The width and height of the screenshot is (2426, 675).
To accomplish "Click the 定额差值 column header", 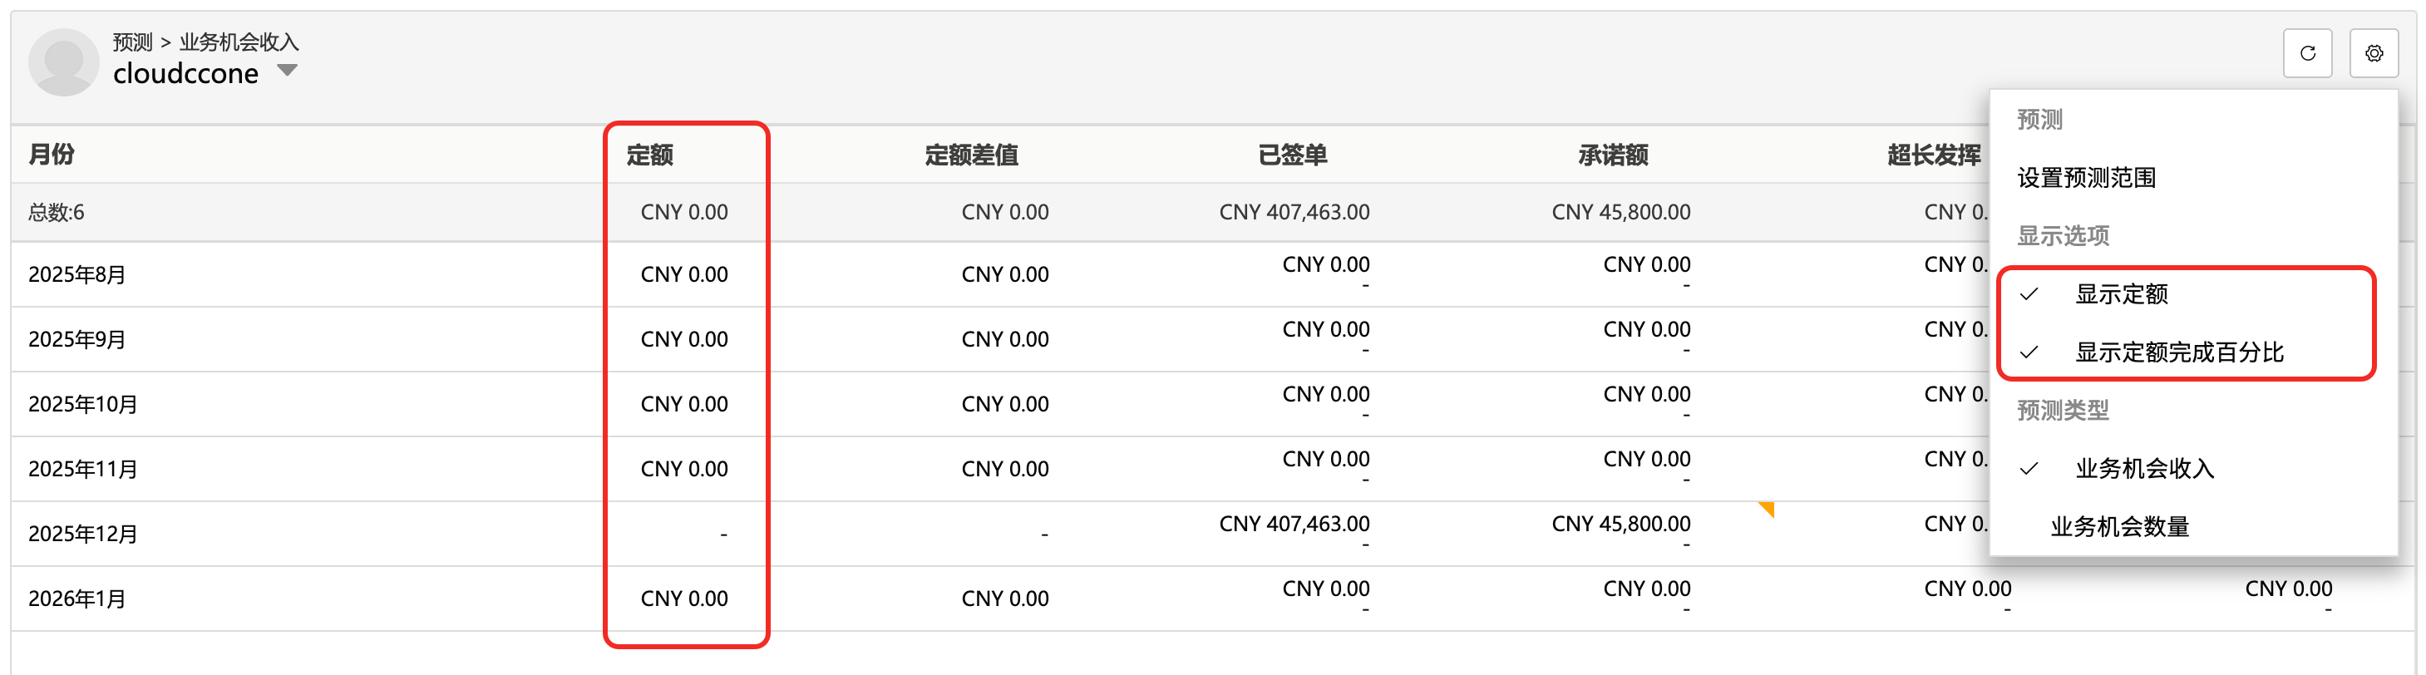I will pos(971,155).
